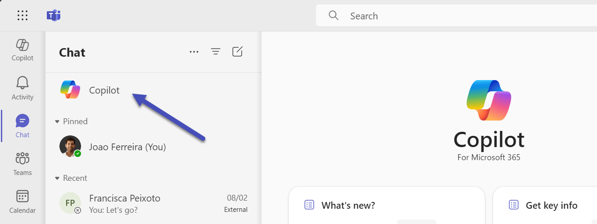Open the Copilot chat entry

104,90
